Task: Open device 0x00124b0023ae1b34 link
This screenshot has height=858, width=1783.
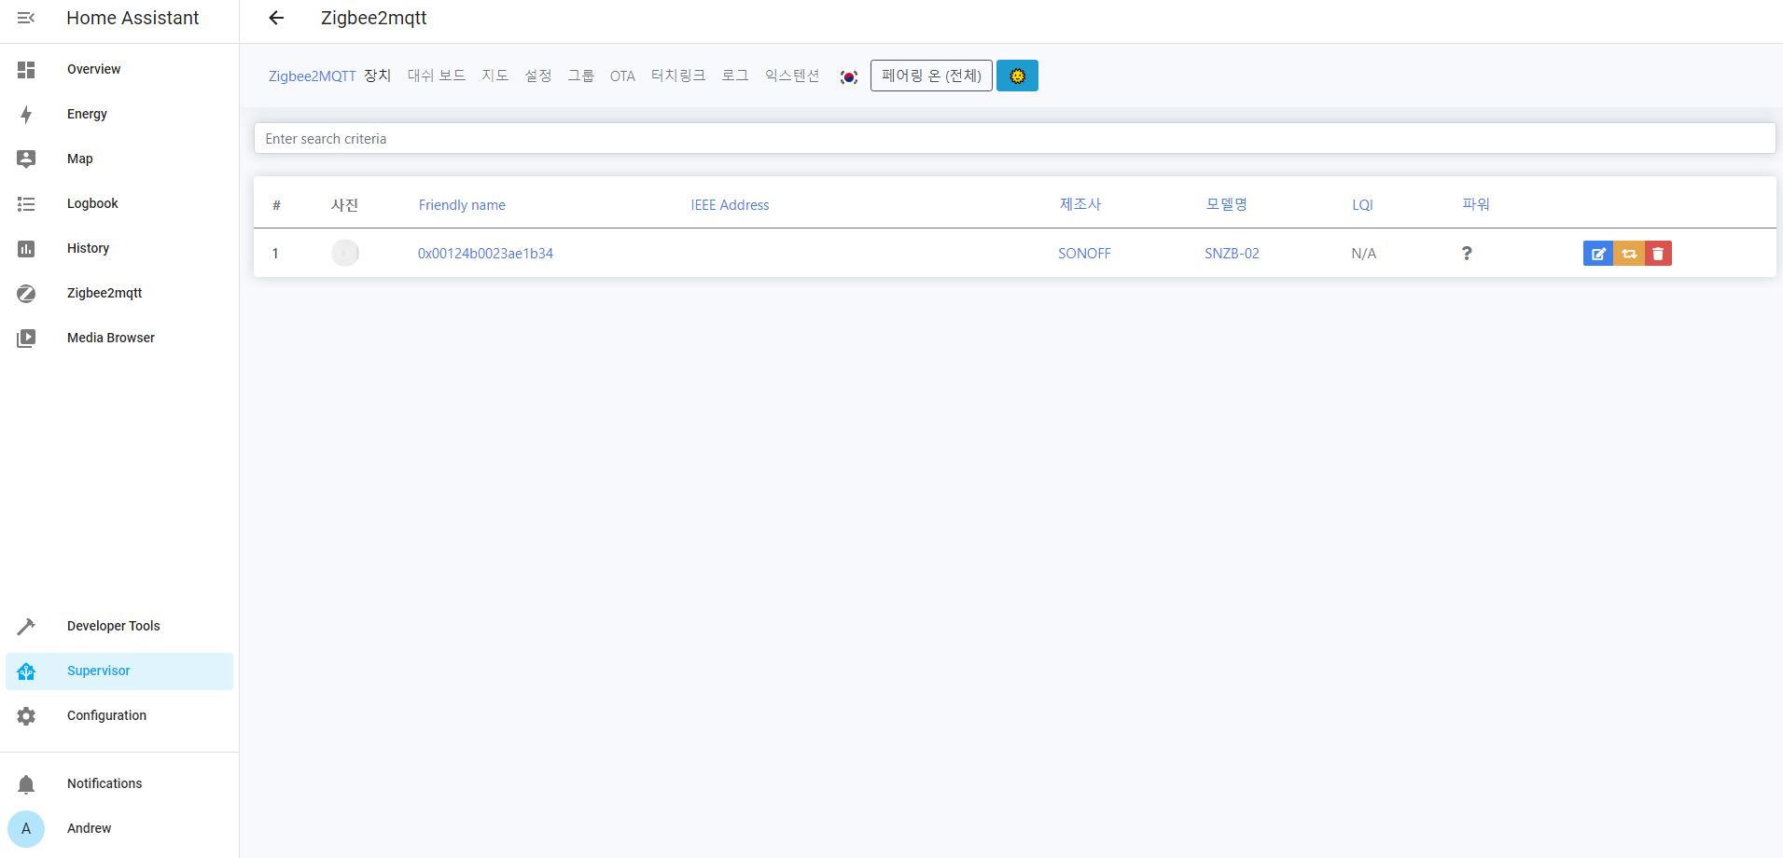Action: click(x=485, y=253)
